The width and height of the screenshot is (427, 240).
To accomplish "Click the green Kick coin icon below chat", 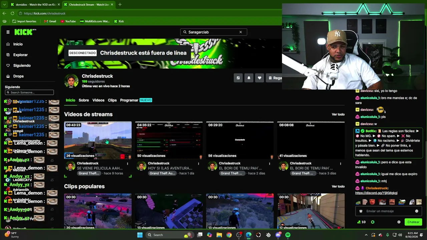I will [373, 222].
